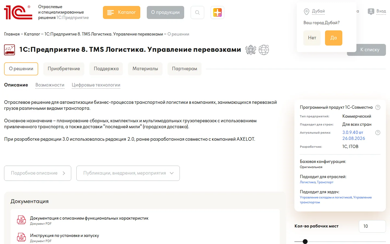The height and width of the screenshot is (244, 390).
Task: Open Документация с описанием функциональных характеристик
Action: 89,218
